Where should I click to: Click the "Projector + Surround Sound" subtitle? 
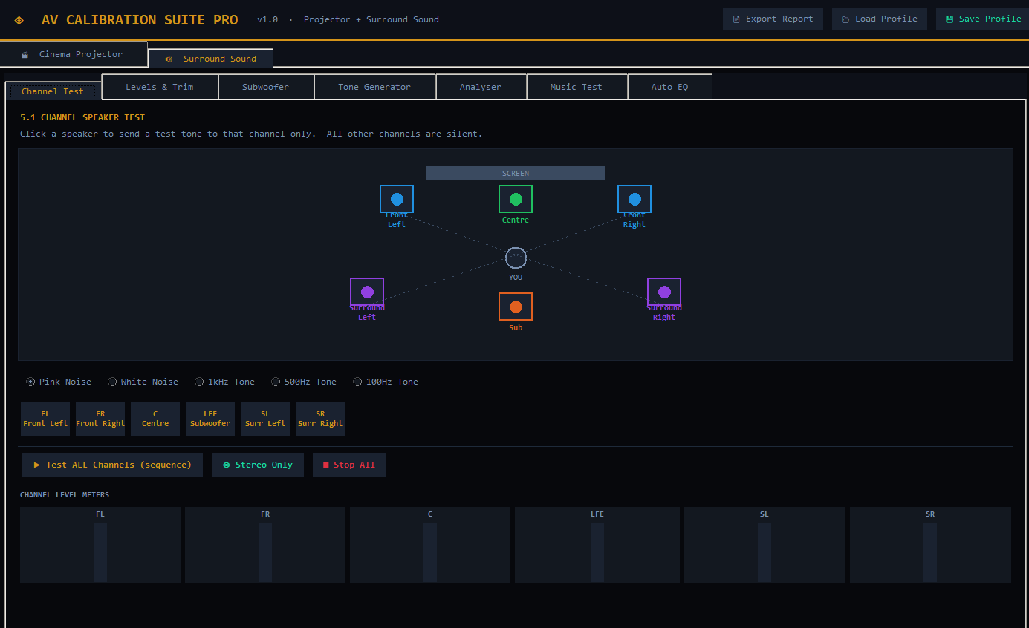point(371,19)
